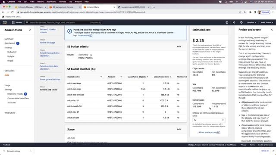Switch to the bangalore.jpeg tab
Viewport: 276px width, 155px height.
[133, 7]
